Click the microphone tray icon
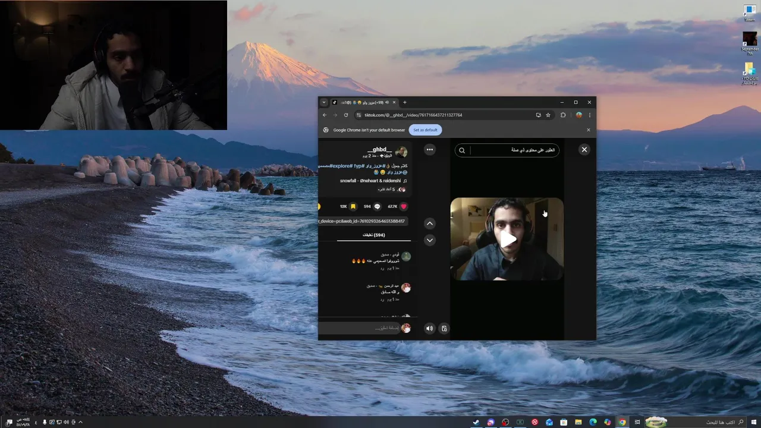 (x=45, y=422)
